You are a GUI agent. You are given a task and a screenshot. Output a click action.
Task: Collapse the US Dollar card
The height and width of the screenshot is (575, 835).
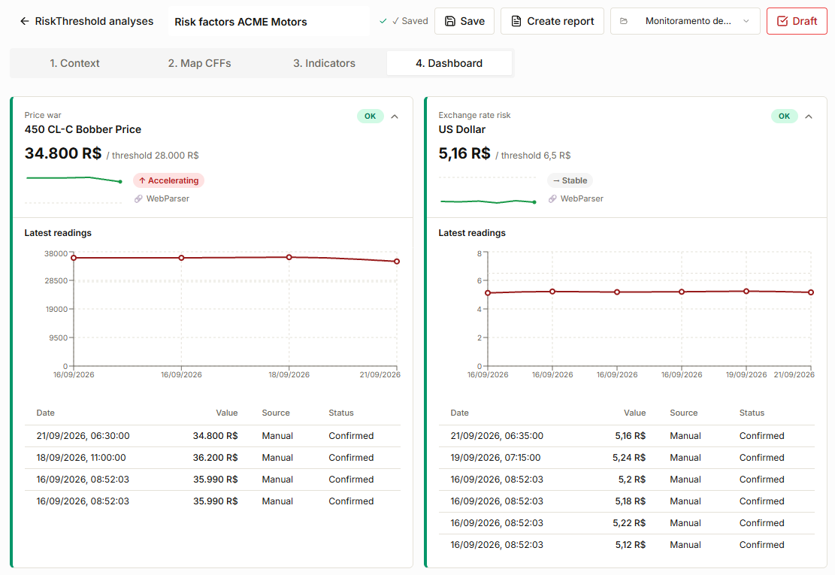coord(809,117)
